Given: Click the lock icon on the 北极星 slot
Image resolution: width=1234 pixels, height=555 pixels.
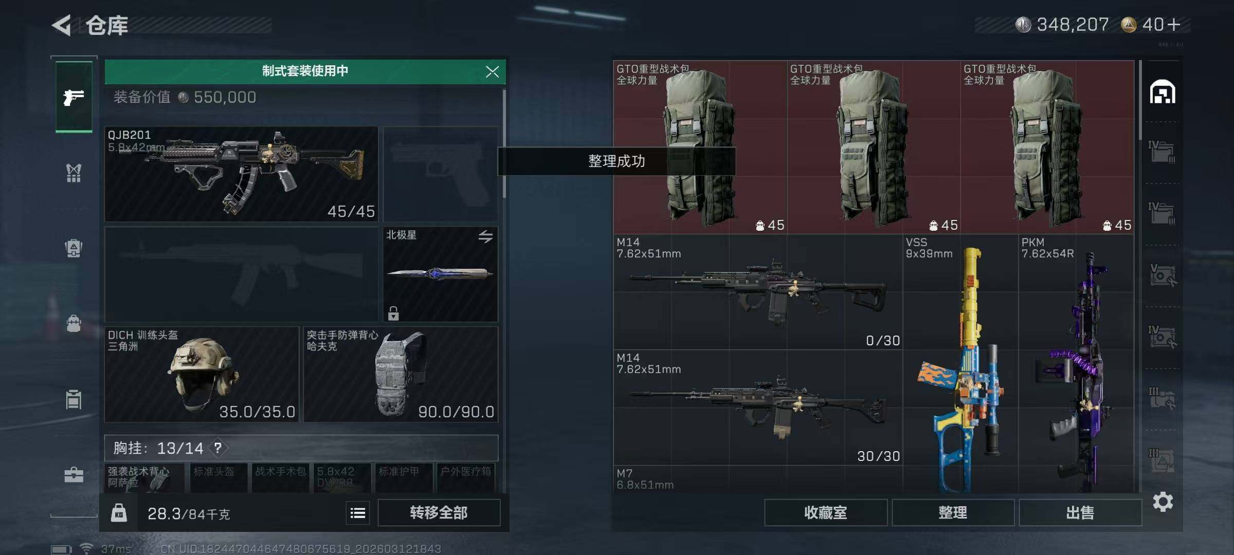Looking at the screenshot, I should pyautogui.click(x=393, y=313).
